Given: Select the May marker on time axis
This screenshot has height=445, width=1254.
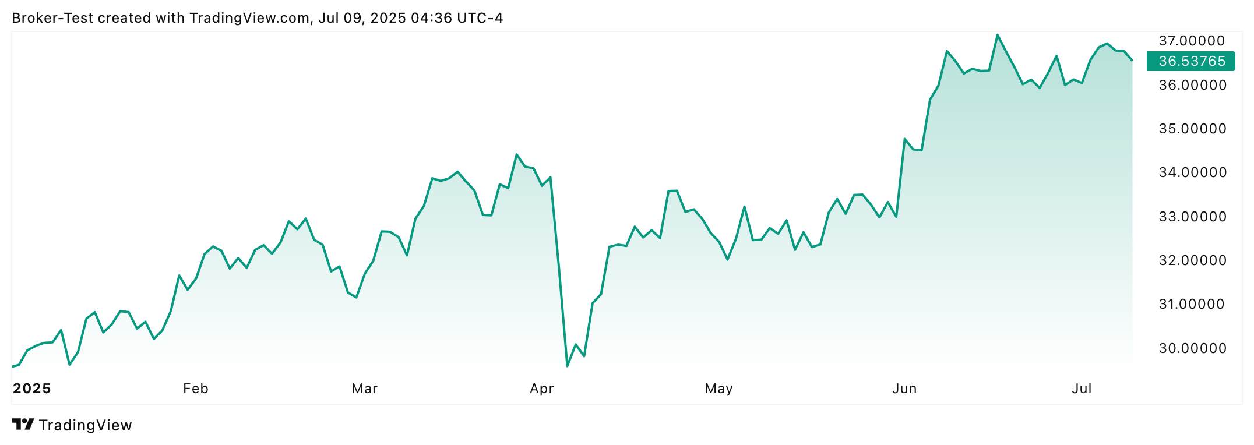Looking at the screenshot, I should 718,389.
